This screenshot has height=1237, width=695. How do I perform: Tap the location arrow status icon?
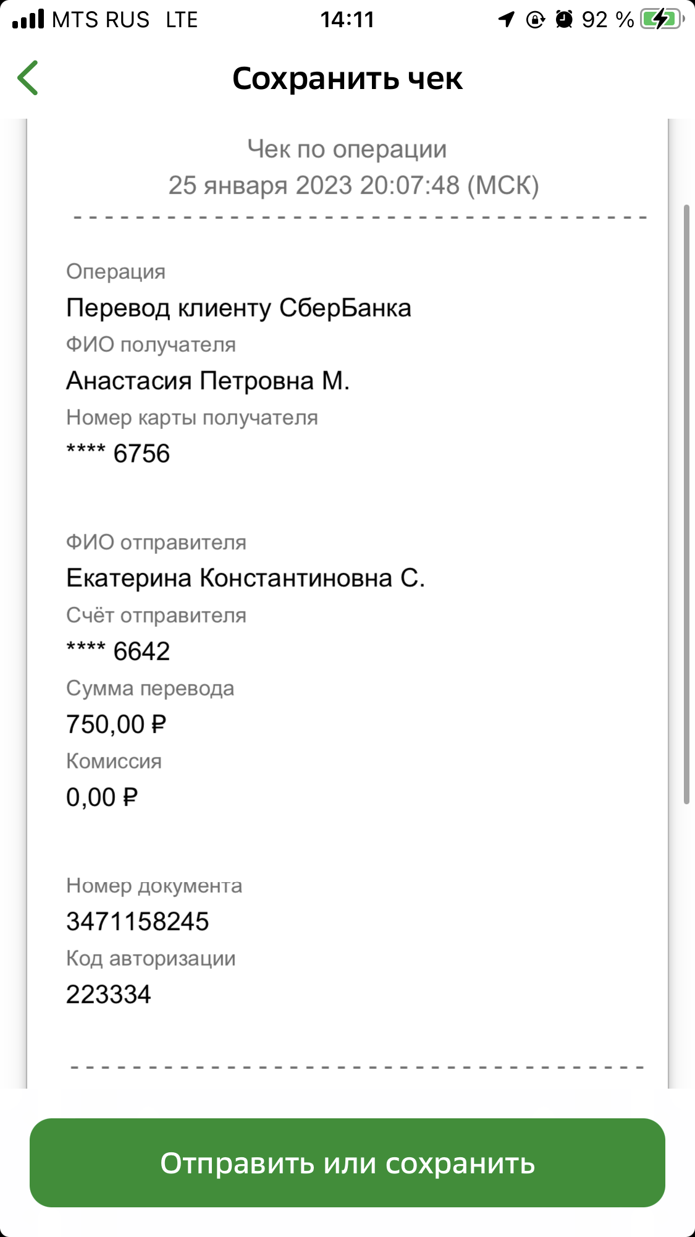click(507, 20)
